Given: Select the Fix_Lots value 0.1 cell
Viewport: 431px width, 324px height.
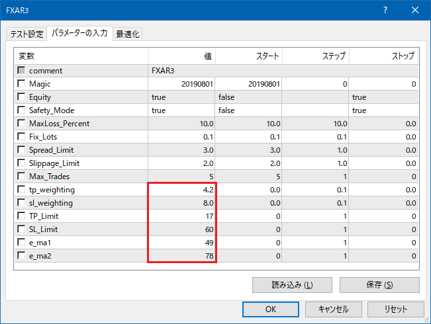Looking at the screenshot, I should pyautogui.click(x=181, y=136).
